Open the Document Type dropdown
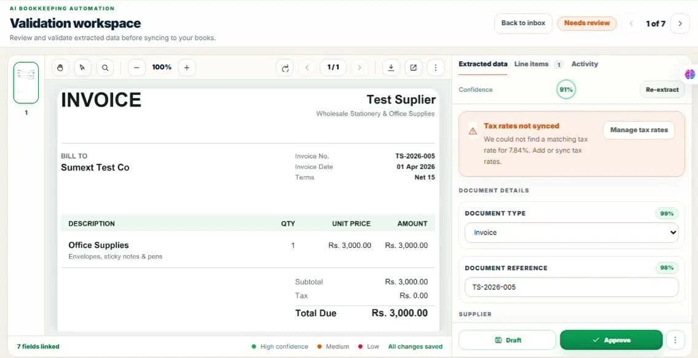Screen dimensions: 698x358 tap(571, 233)
